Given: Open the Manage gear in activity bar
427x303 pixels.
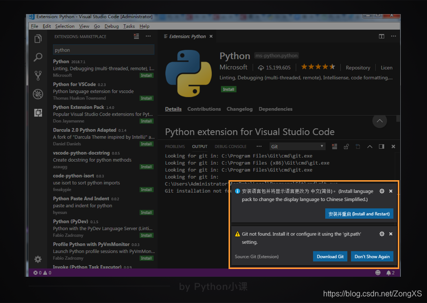Looking at the screenshot, I should (x=38, y=259).
